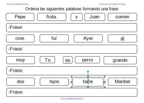
Task: Click the left middle handle of tiene box
Action: (x=71, y=82)
